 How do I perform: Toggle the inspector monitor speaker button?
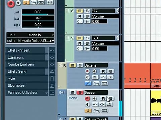18,3
